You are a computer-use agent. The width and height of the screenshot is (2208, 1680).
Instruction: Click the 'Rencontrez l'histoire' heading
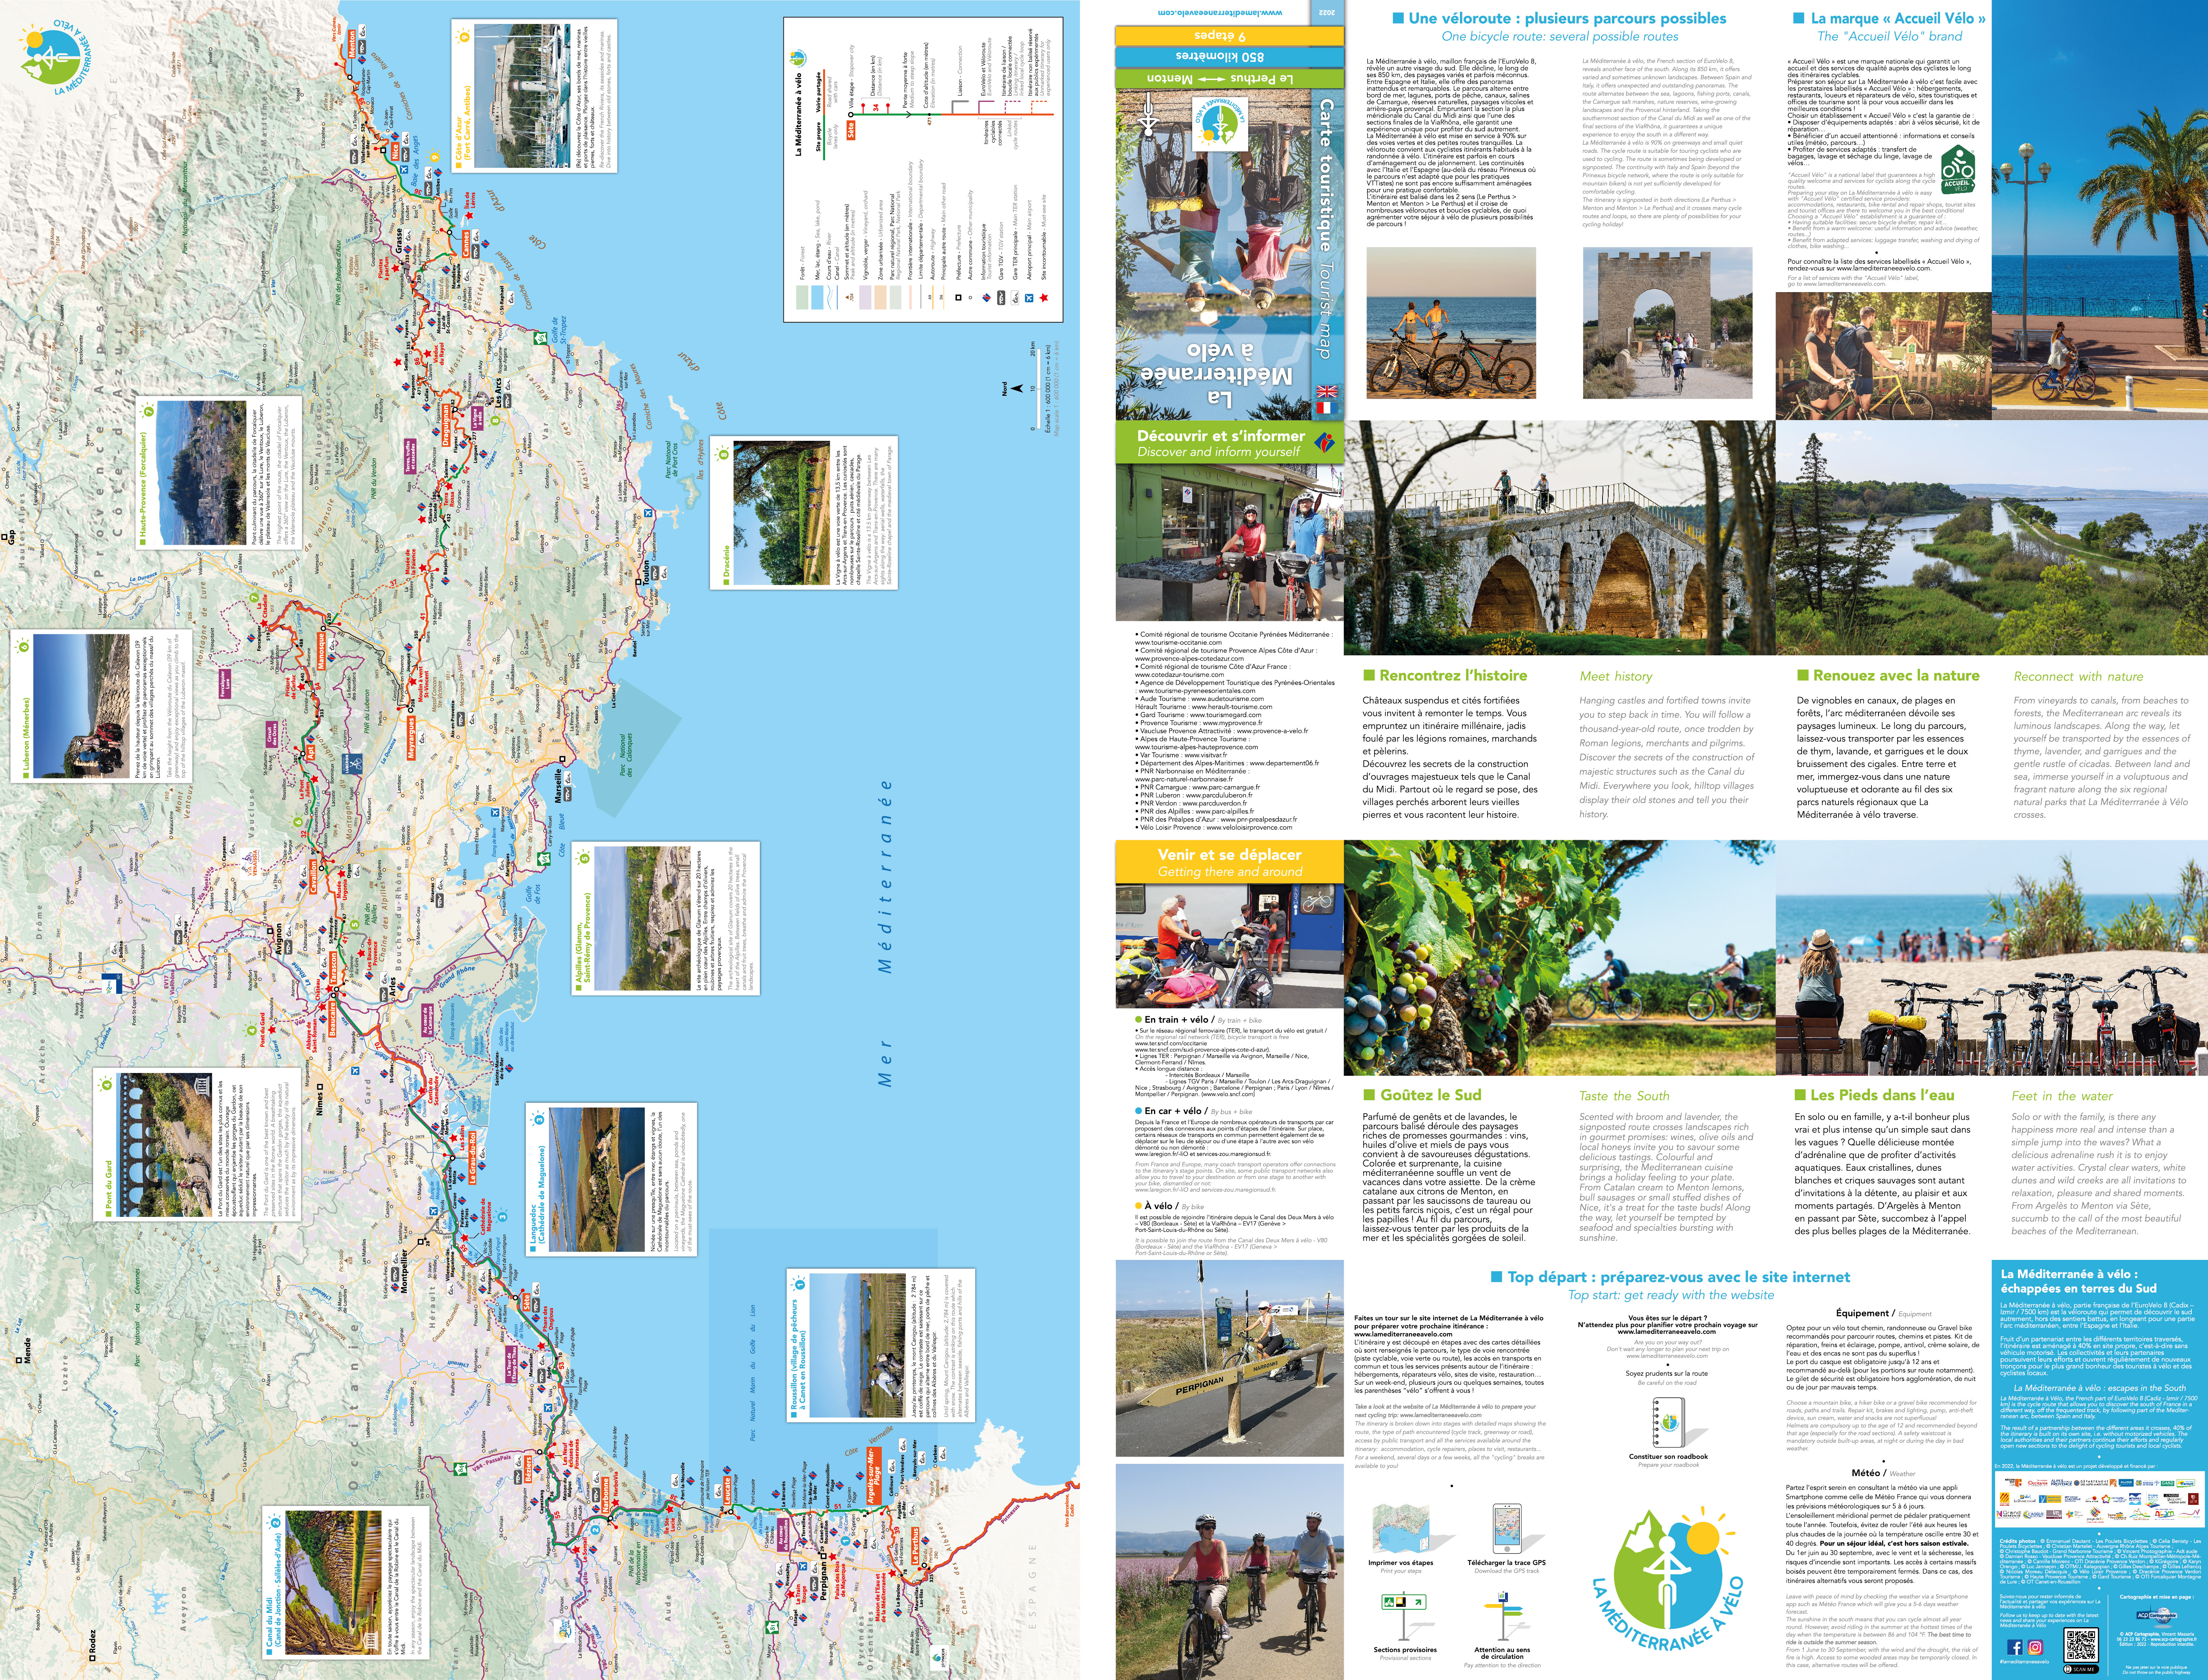click(x=1446, y=676)
